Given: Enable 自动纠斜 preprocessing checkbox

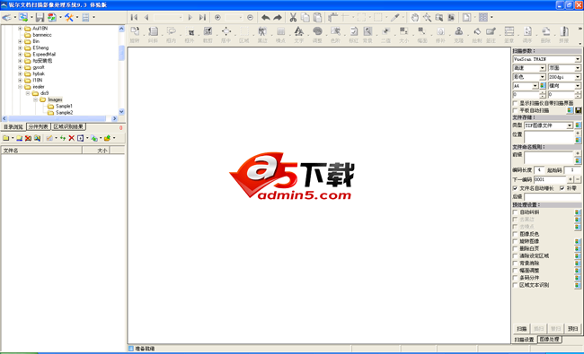Looking at the screenshot, I should 516,212.
